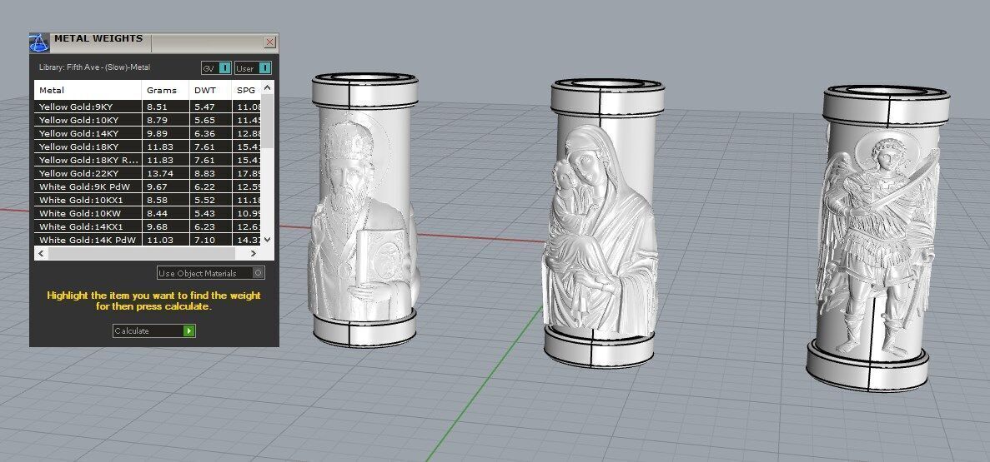
Task: Click the 6.36 DWT value
Action: [x=204, y=133]
